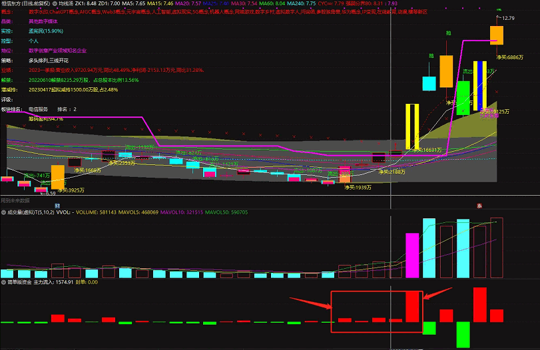Click the MA240: 7.75 label
The width and height of the screenshot is (540, 350).
point(302,3)
